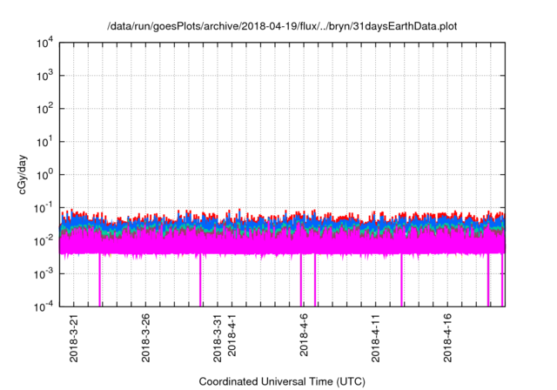Click the 2018-3-31 date label
The width and height of the screenshot is (557, 390).
217,340
